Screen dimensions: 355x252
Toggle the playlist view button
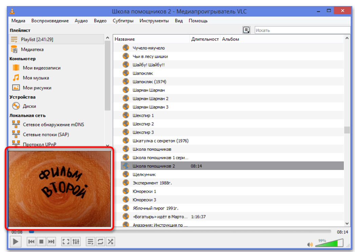coord(91,241)
